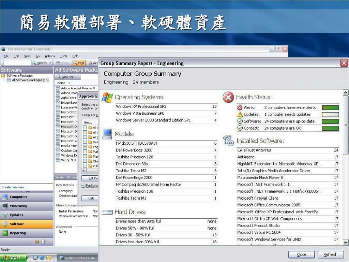This screenshot has width=349, height=262.
Task: Click the Bridge Baron package icon
Action: coord(58,102)
